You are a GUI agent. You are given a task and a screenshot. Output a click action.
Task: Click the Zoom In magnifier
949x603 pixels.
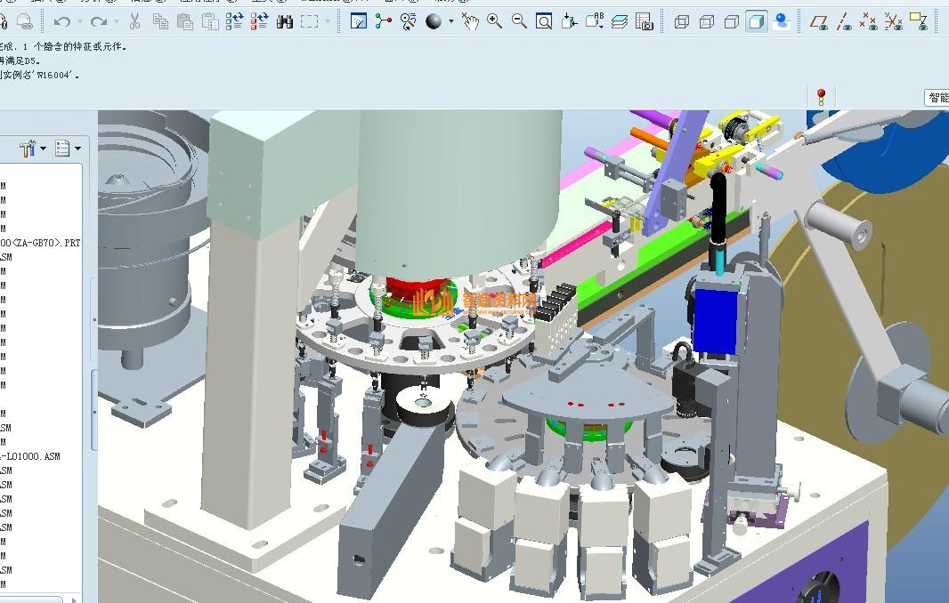[494, 21]
